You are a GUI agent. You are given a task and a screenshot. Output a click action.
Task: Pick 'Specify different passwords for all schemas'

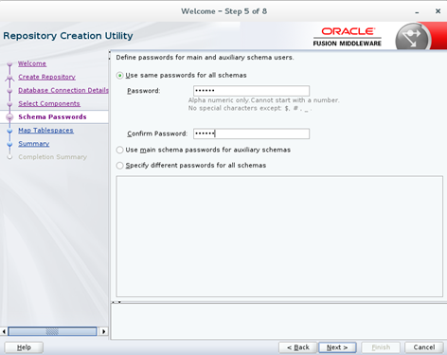point(119,166)
